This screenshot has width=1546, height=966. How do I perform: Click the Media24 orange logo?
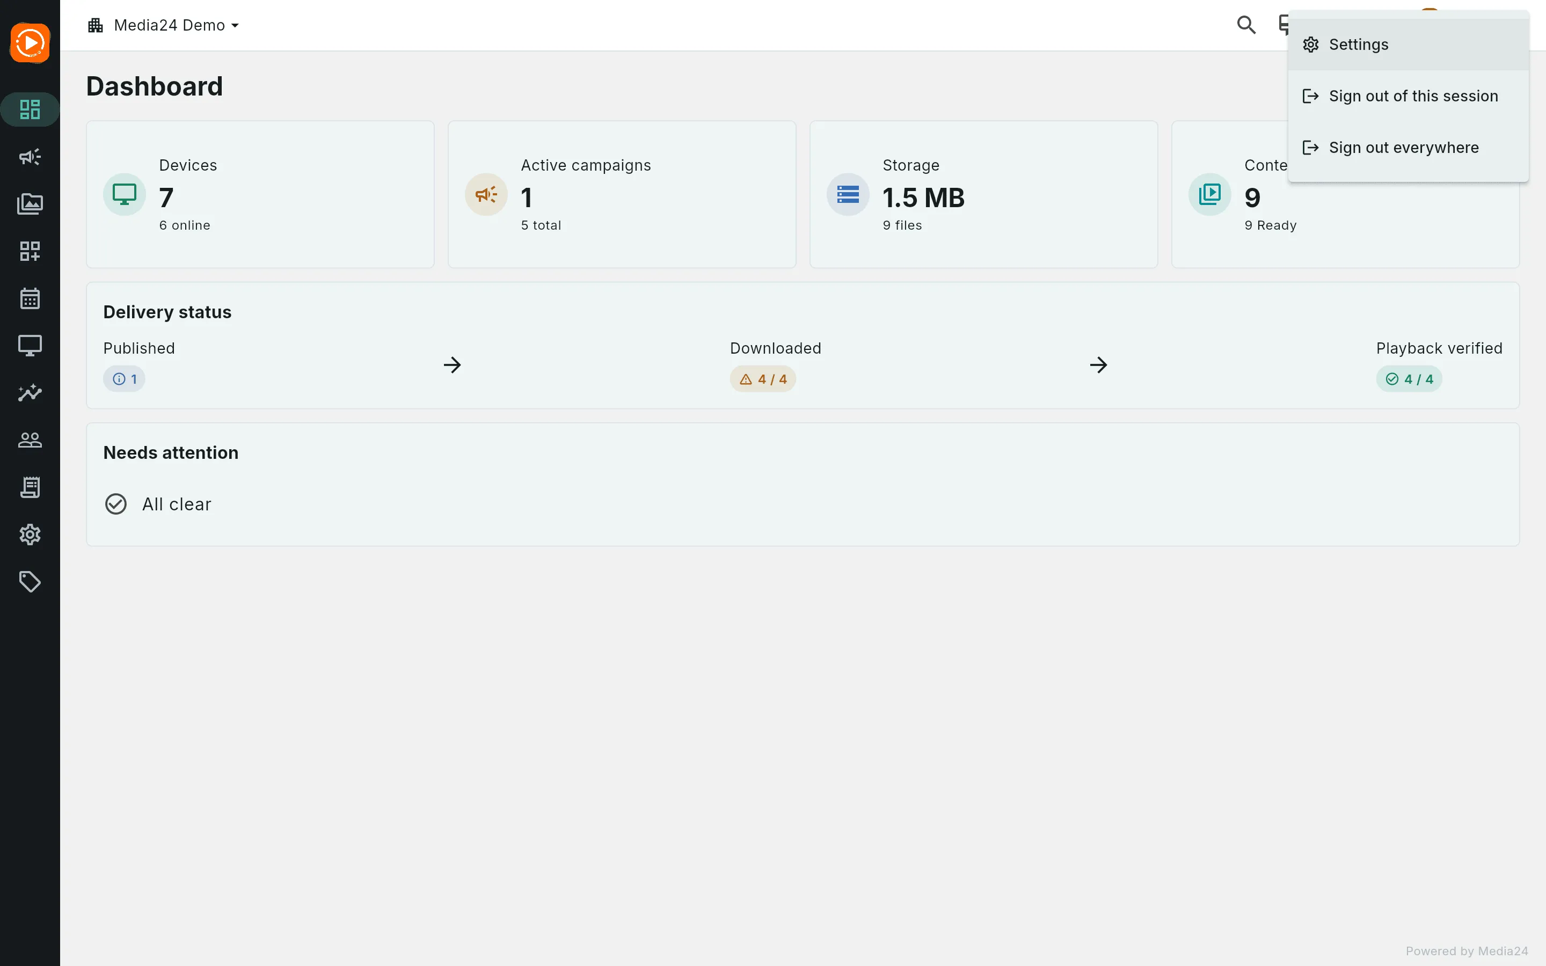tap(30, 43)
